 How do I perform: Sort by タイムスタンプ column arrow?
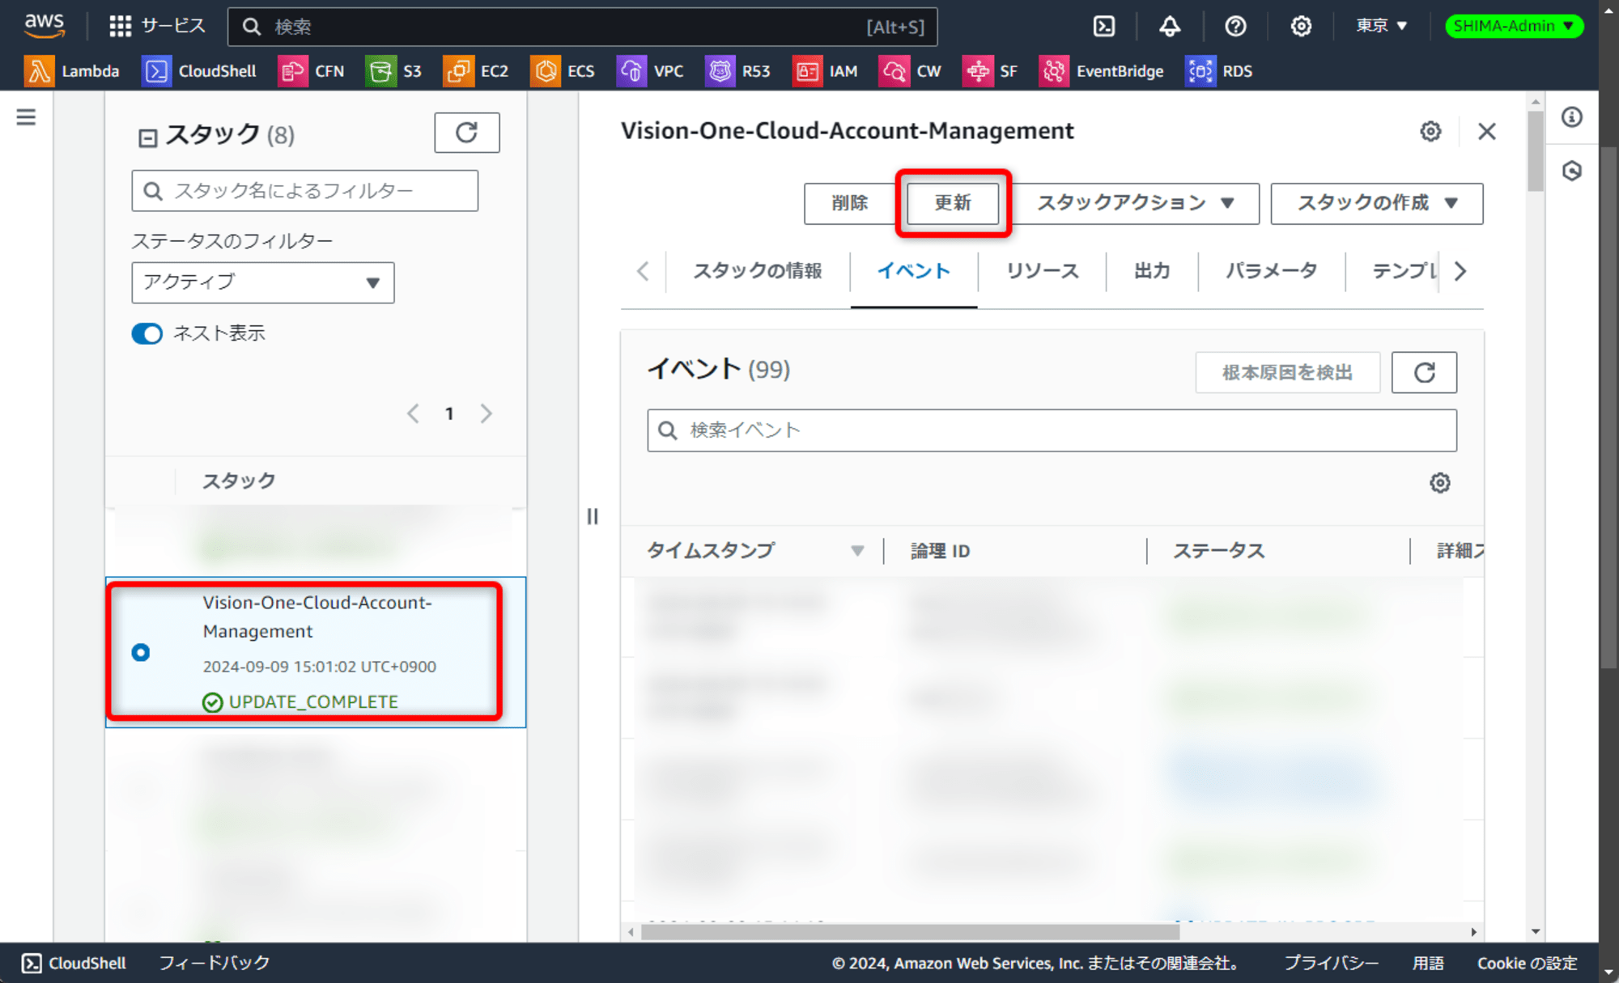(x=857, y=551)
